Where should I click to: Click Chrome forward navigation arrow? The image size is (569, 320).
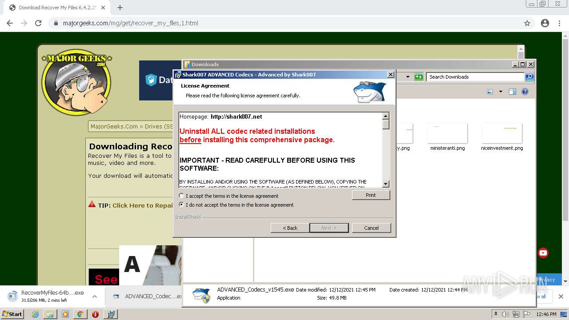pyautogui.click(x=24, y=23)
